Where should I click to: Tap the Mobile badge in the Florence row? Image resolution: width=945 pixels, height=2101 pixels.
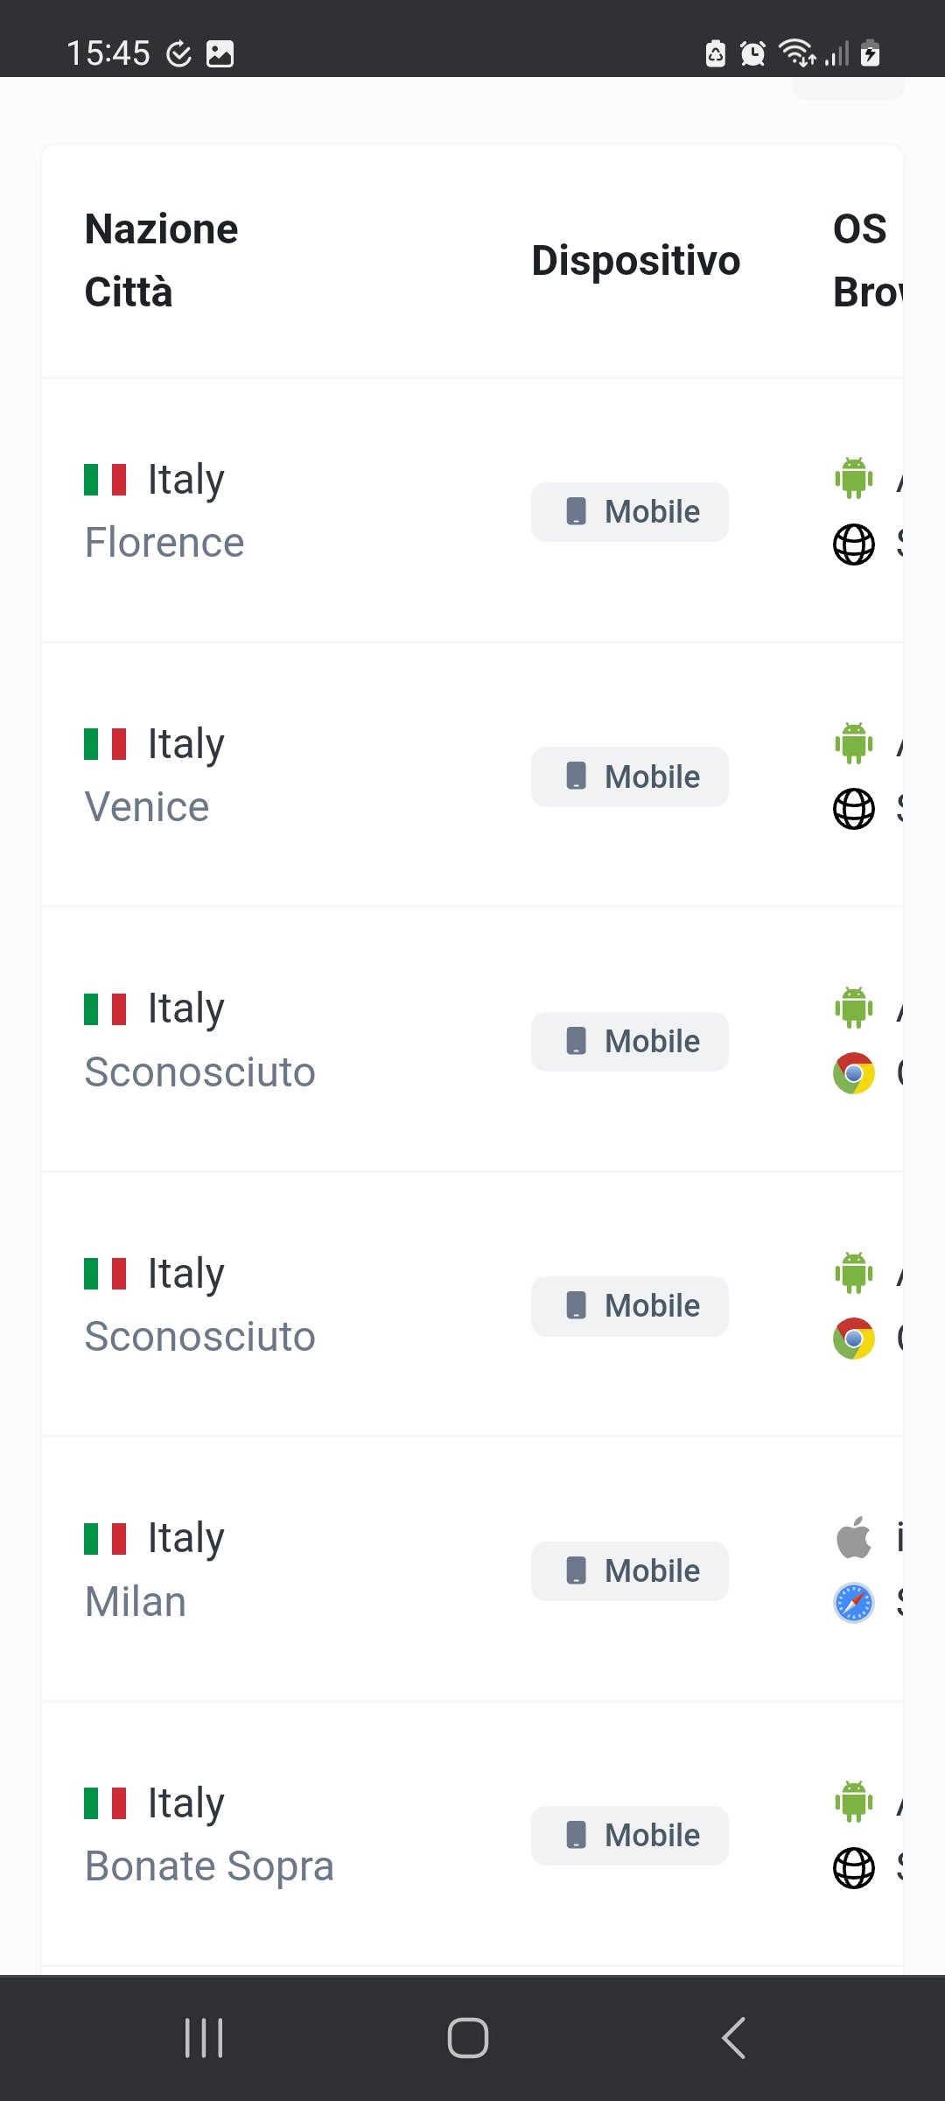(x=630, y=512)
